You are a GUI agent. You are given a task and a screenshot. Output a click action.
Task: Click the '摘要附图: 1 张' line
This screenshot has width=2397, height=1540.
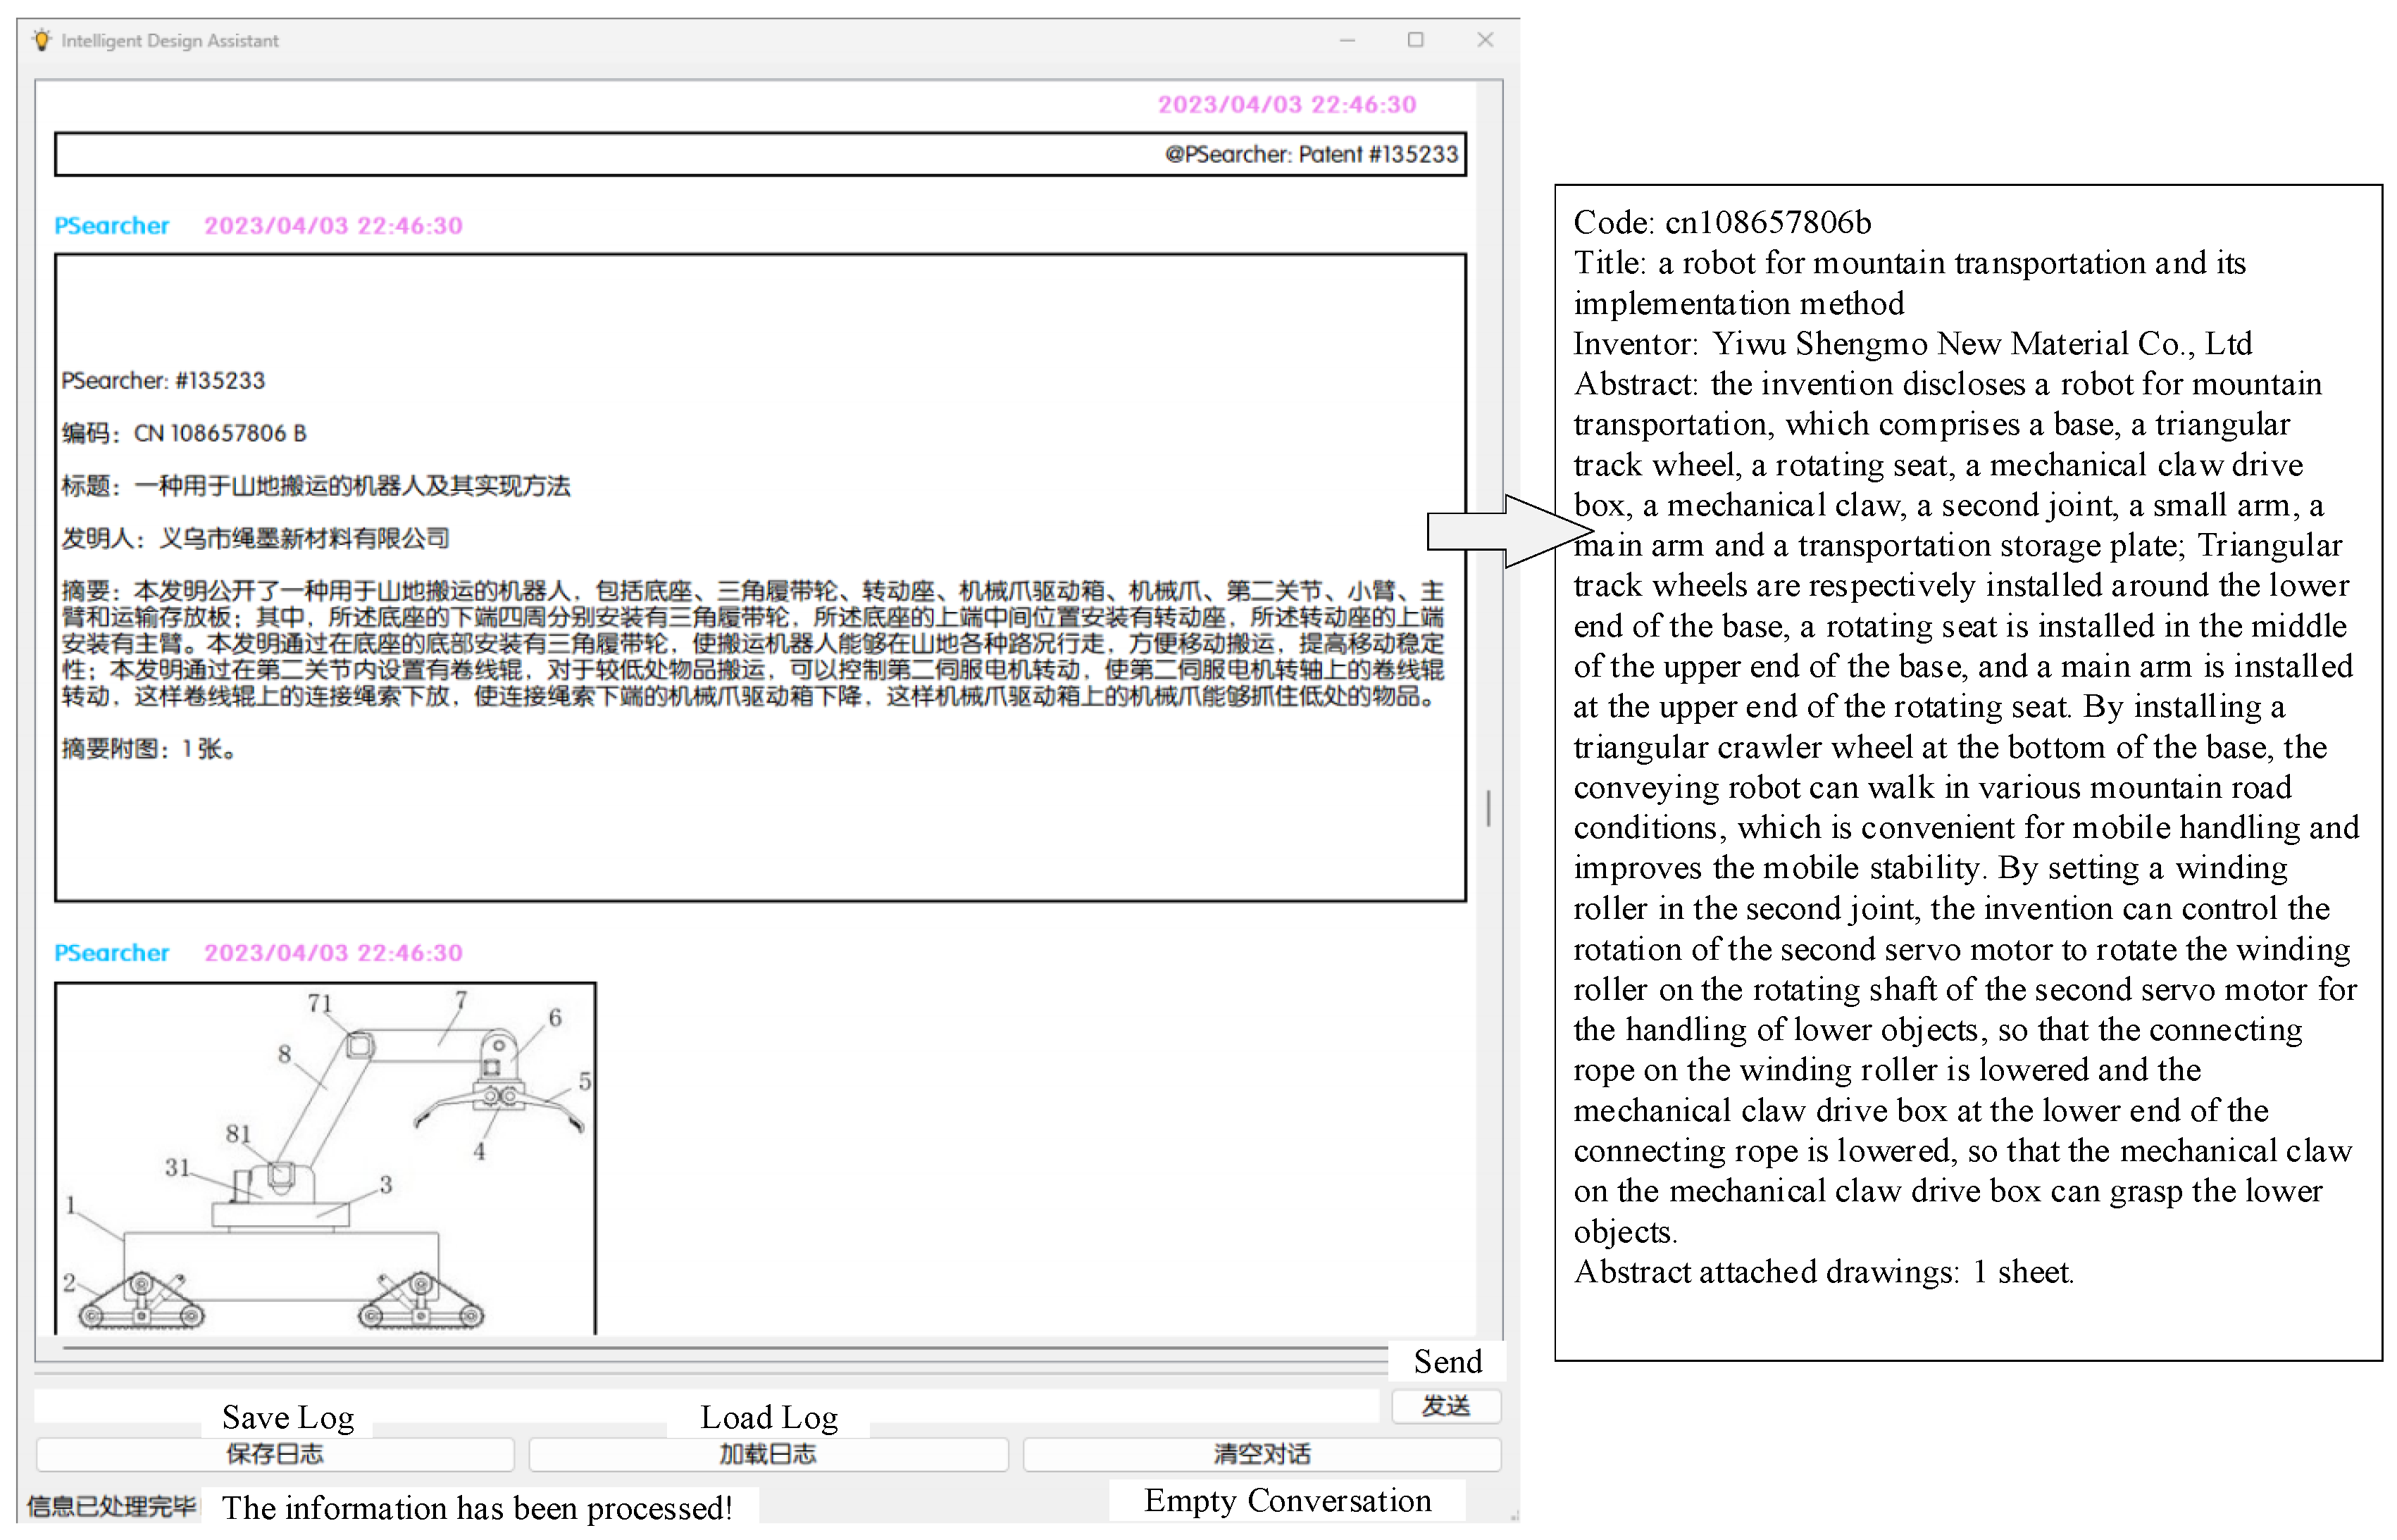pyautogui.click(x=149, y=748)
